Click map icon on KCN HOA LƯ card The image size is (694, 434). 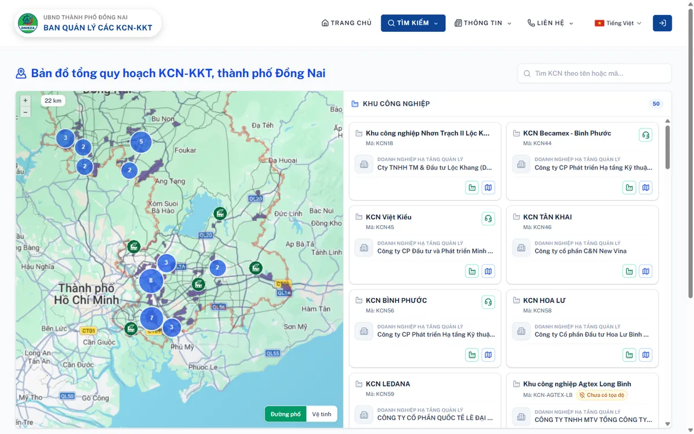click(x=646, y=354)
